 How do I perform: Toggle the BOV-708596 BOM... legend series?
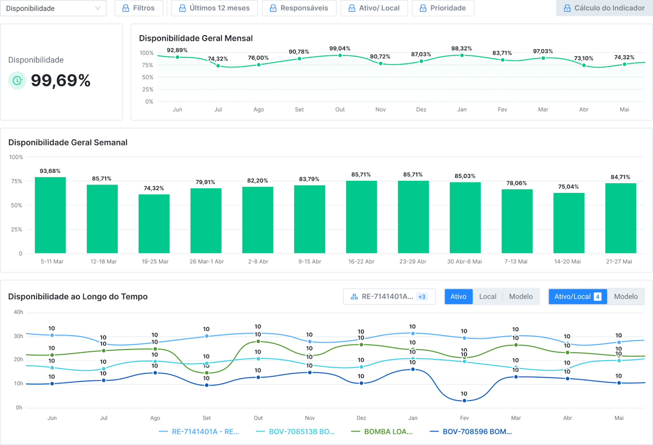click(x=471, y=432)
